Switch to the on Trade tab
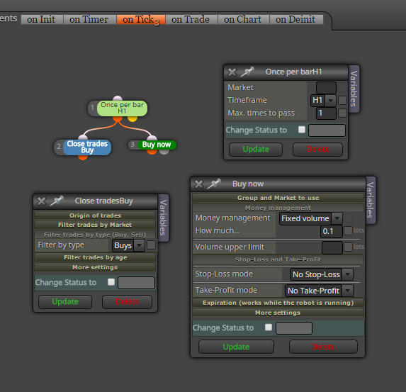This screenshot has width=406, height=392. [191, 19]
